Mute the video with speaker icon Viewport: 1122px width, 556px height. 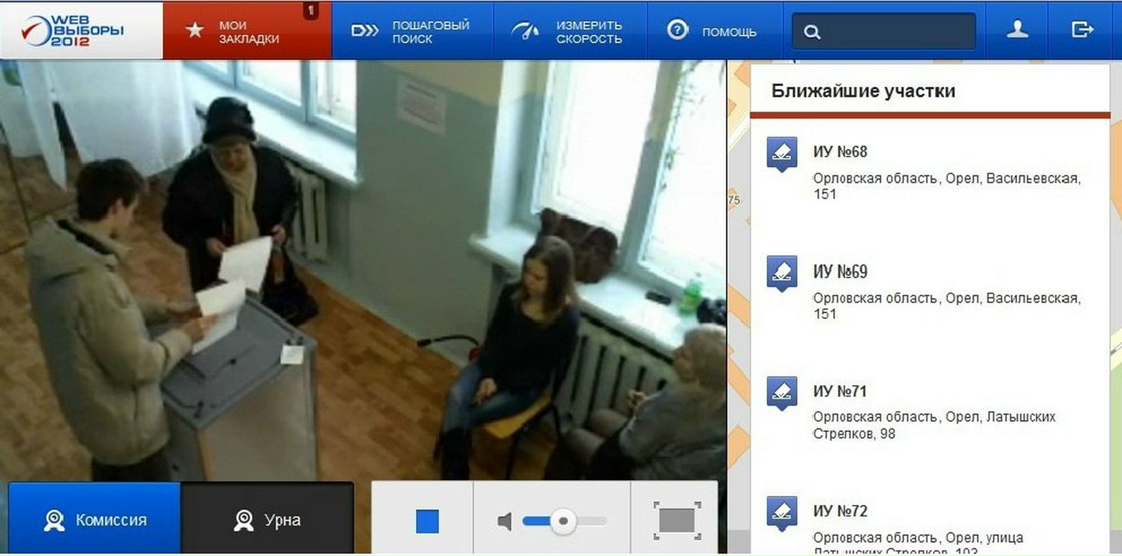pyautogui.click(x=504, y=522)
